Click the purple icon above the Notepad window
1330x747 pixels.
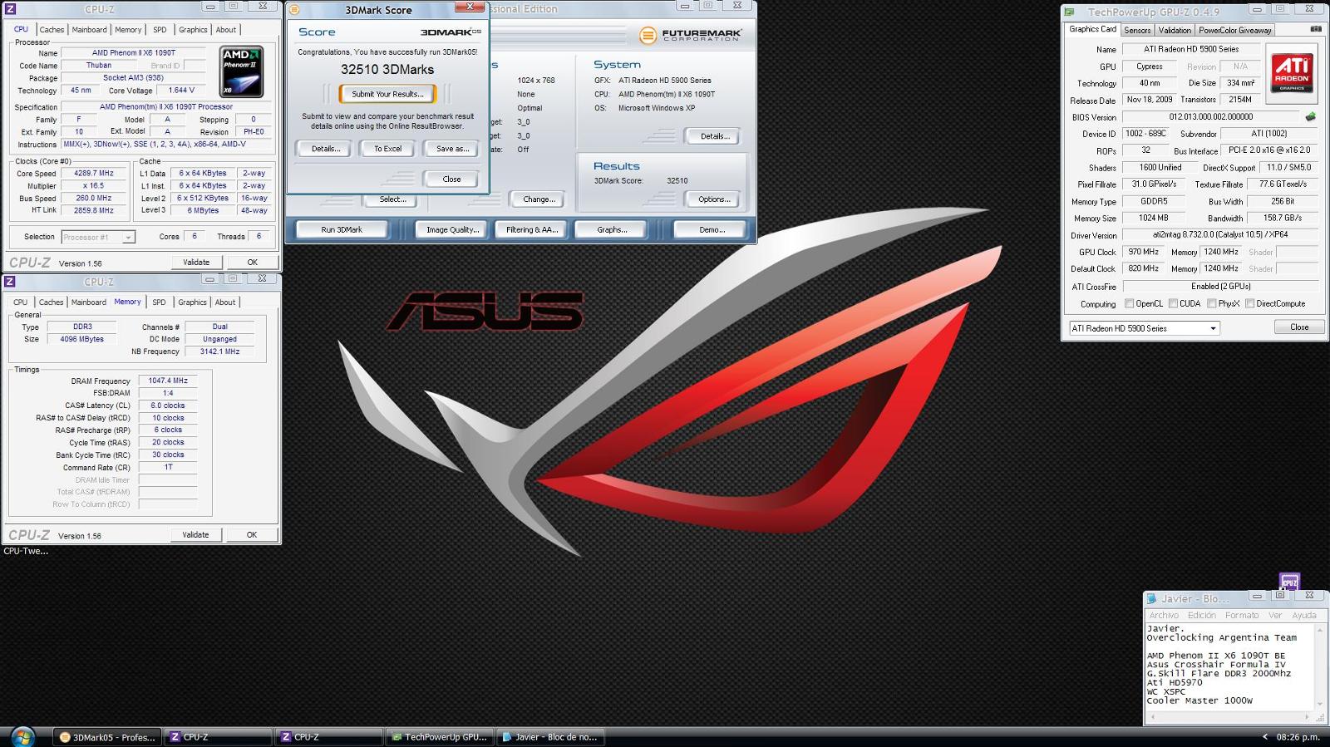click(x=1289, y=582)
